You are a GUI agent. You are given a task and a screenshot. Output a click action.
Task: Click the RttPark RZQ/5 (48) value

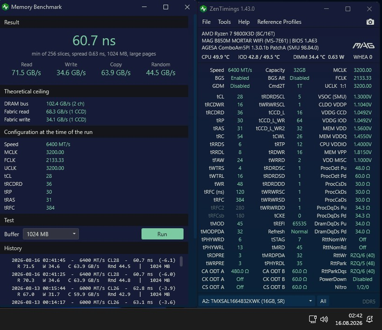(362, 264)
